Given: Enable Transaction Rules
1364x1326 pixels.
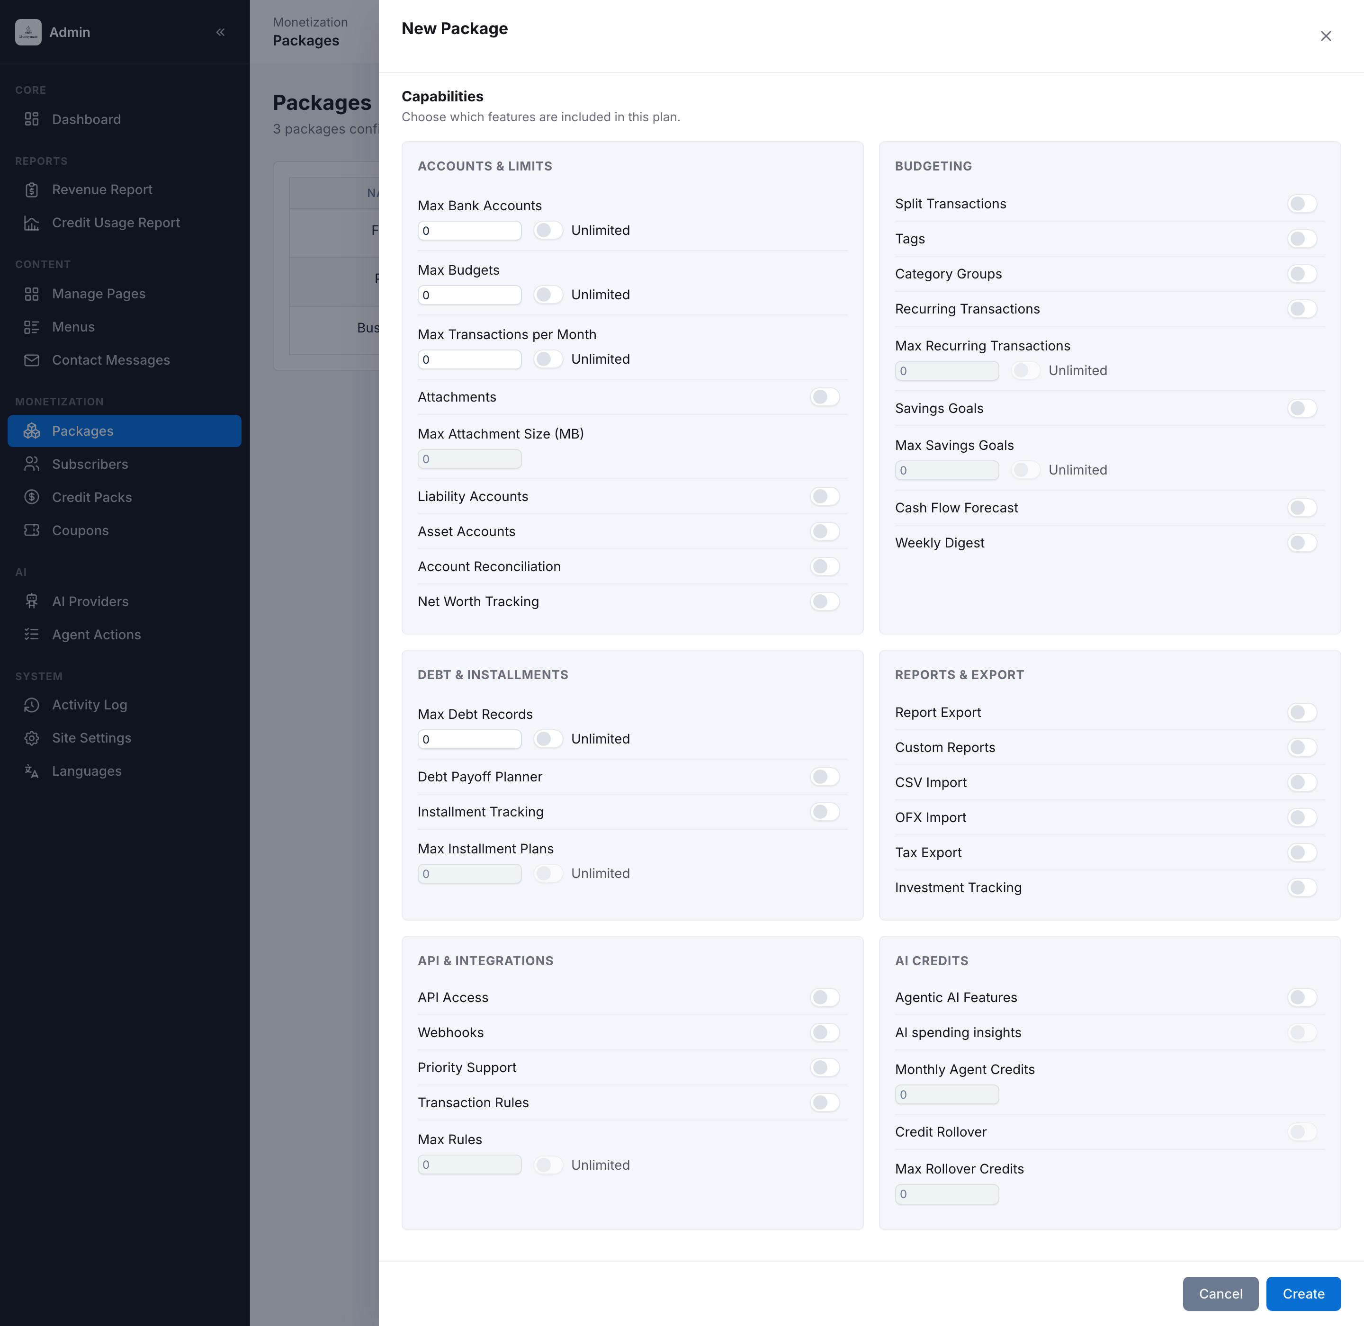Looking at the screenshot, I should point(825,1102).
